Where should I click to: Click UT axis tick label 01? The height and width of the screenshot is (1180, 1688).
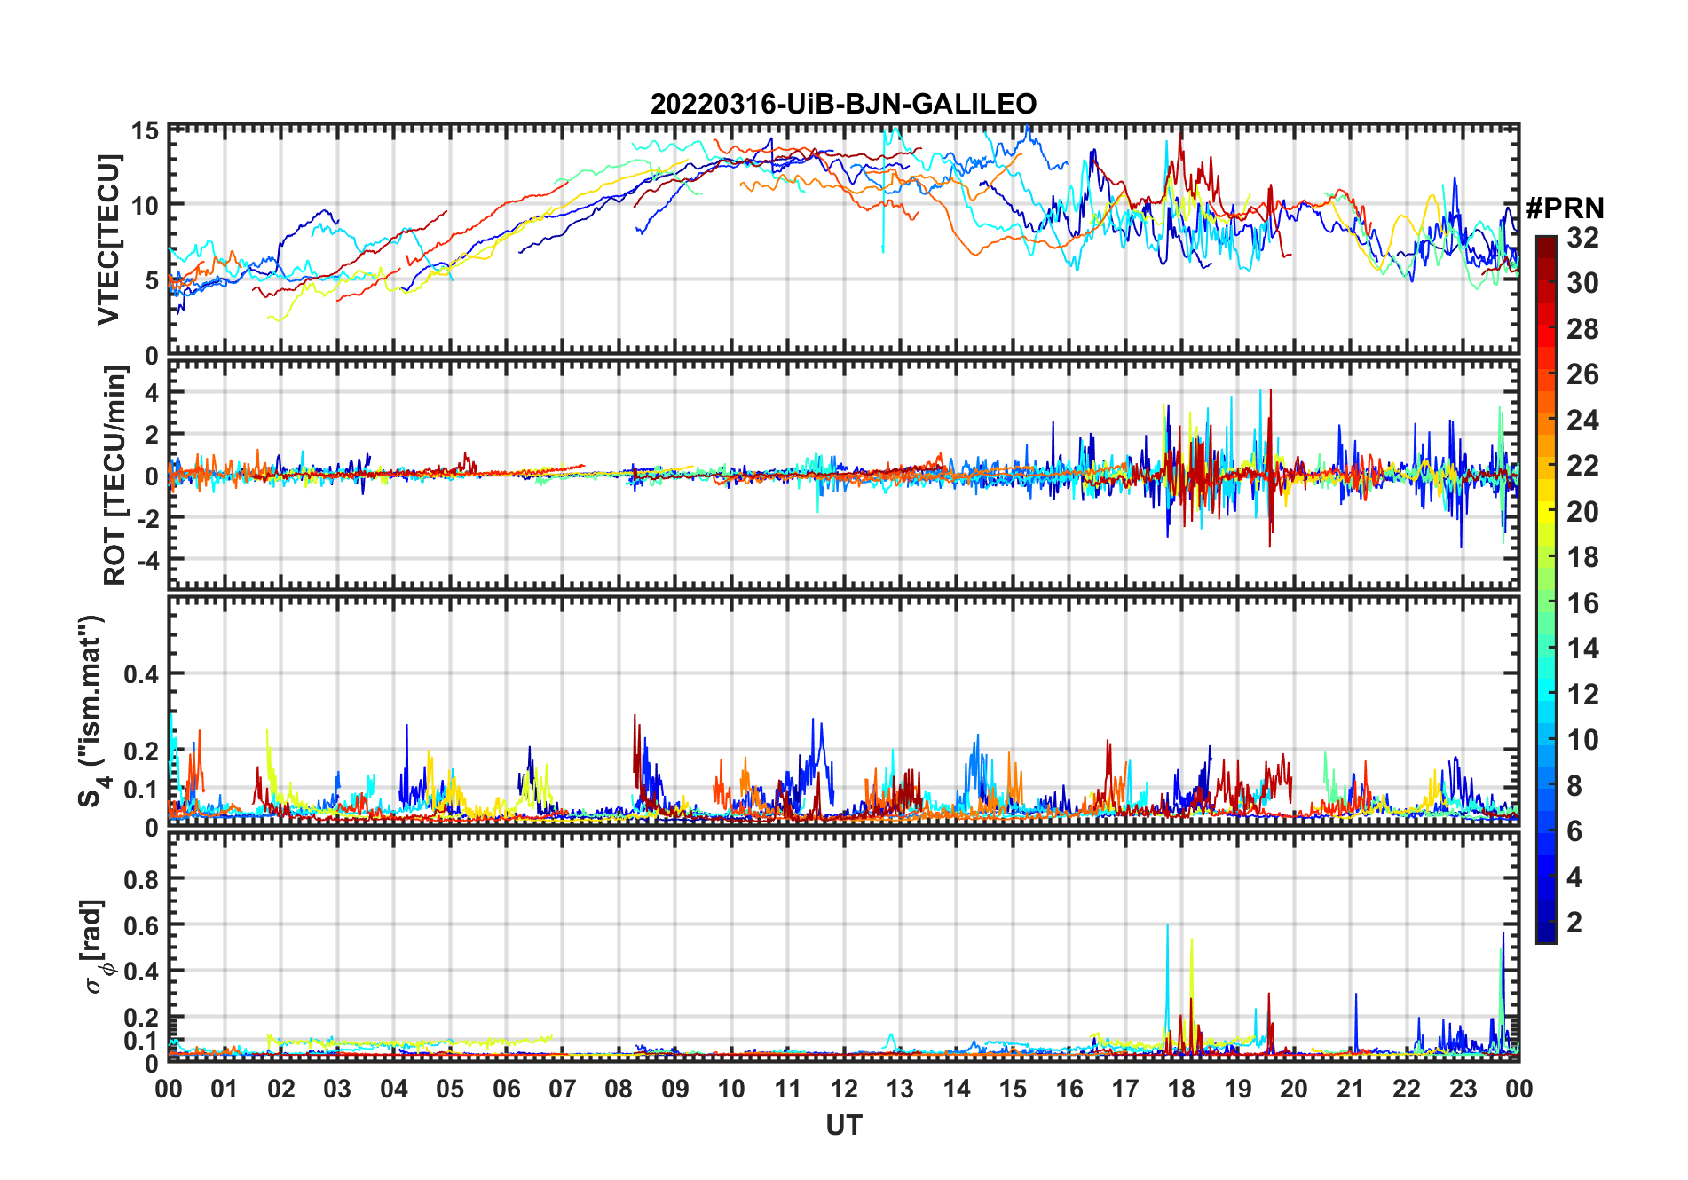(x=225, y=1090)
